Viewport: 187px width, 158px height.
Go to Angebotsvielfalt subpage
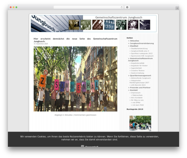138,63
